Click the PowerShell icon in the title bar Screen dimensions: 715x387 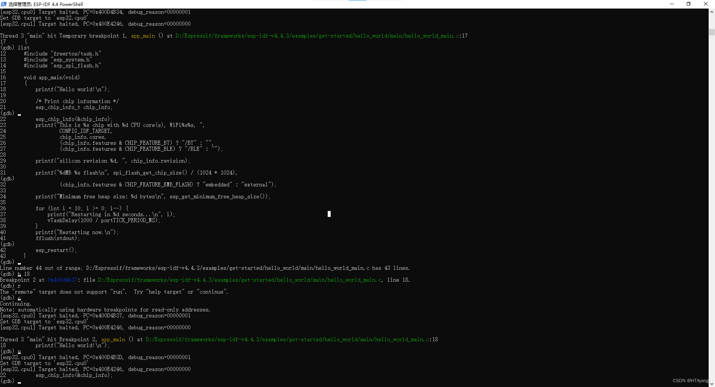pos(4,4)
